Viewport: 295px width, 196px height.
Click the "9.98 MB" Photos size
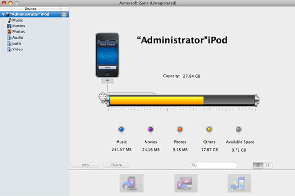pyautogui.click(x=180, y=150)
